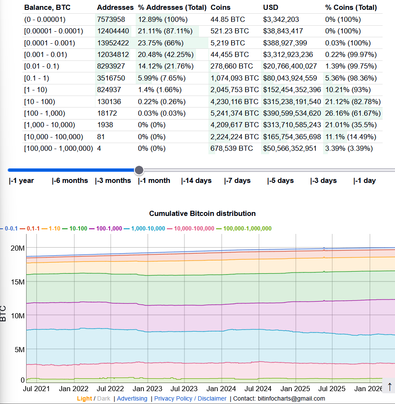Click the Jan 2024 x-axis label
The height and width of the screenshot is (404, 395).
pyautogui.click(x=221, y=389)
